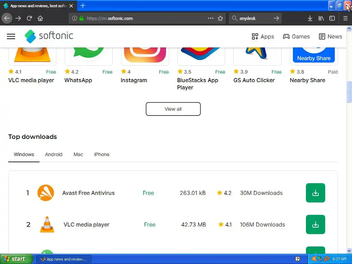Bookmark this page with the star
Image resolution: width=352 pixels, height=264 pixels.
coord(220,18)
